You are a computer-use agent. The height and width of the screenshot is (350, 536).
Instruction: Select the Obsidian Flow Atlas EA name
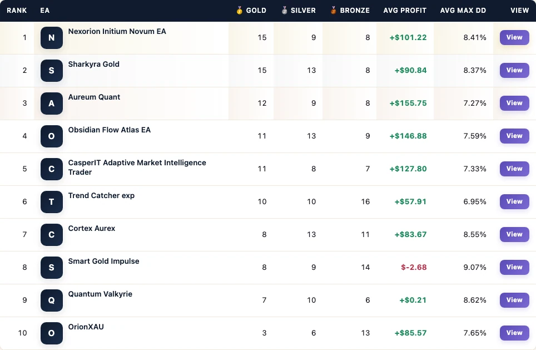click(x=110, y=130)
